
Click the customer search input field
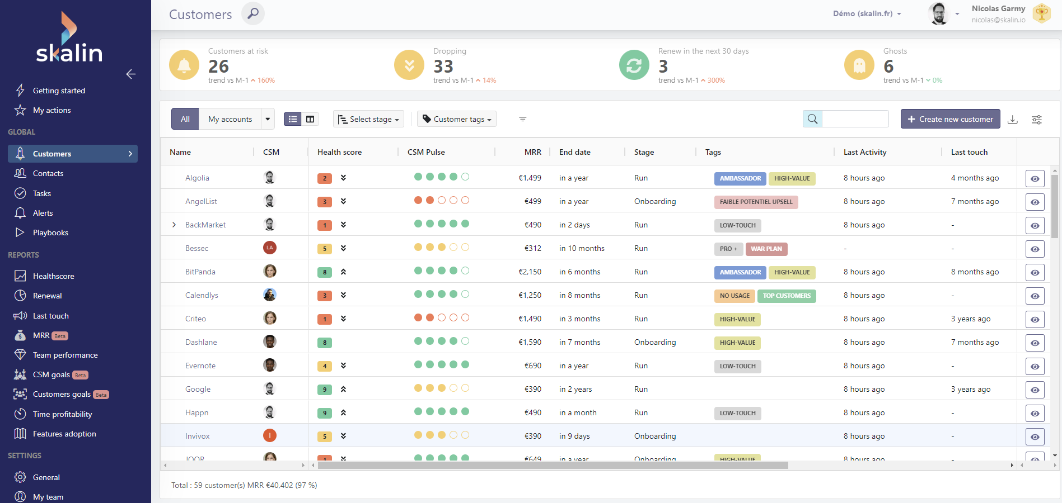click(855, 119)
